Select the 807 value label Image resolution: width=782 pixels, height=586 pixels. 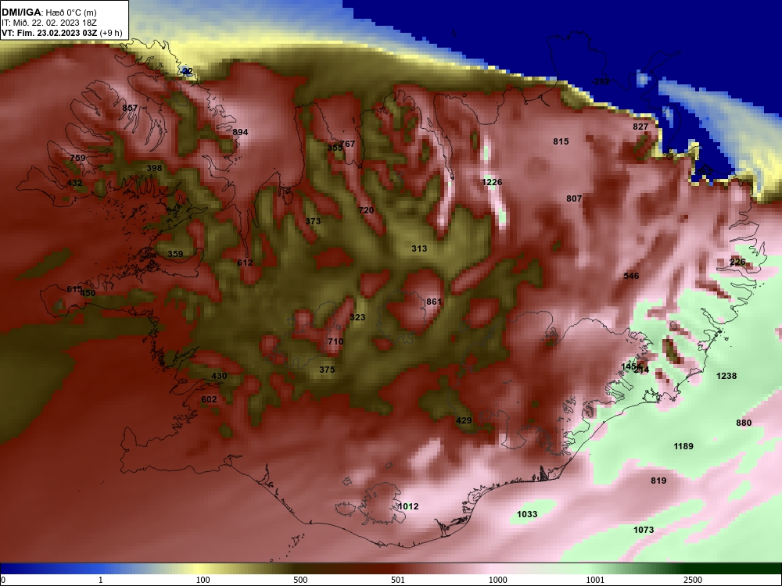pyautogui.click(x=574, y=198)
